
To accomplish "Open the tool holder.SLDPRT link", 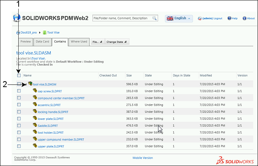I will 51,133.
